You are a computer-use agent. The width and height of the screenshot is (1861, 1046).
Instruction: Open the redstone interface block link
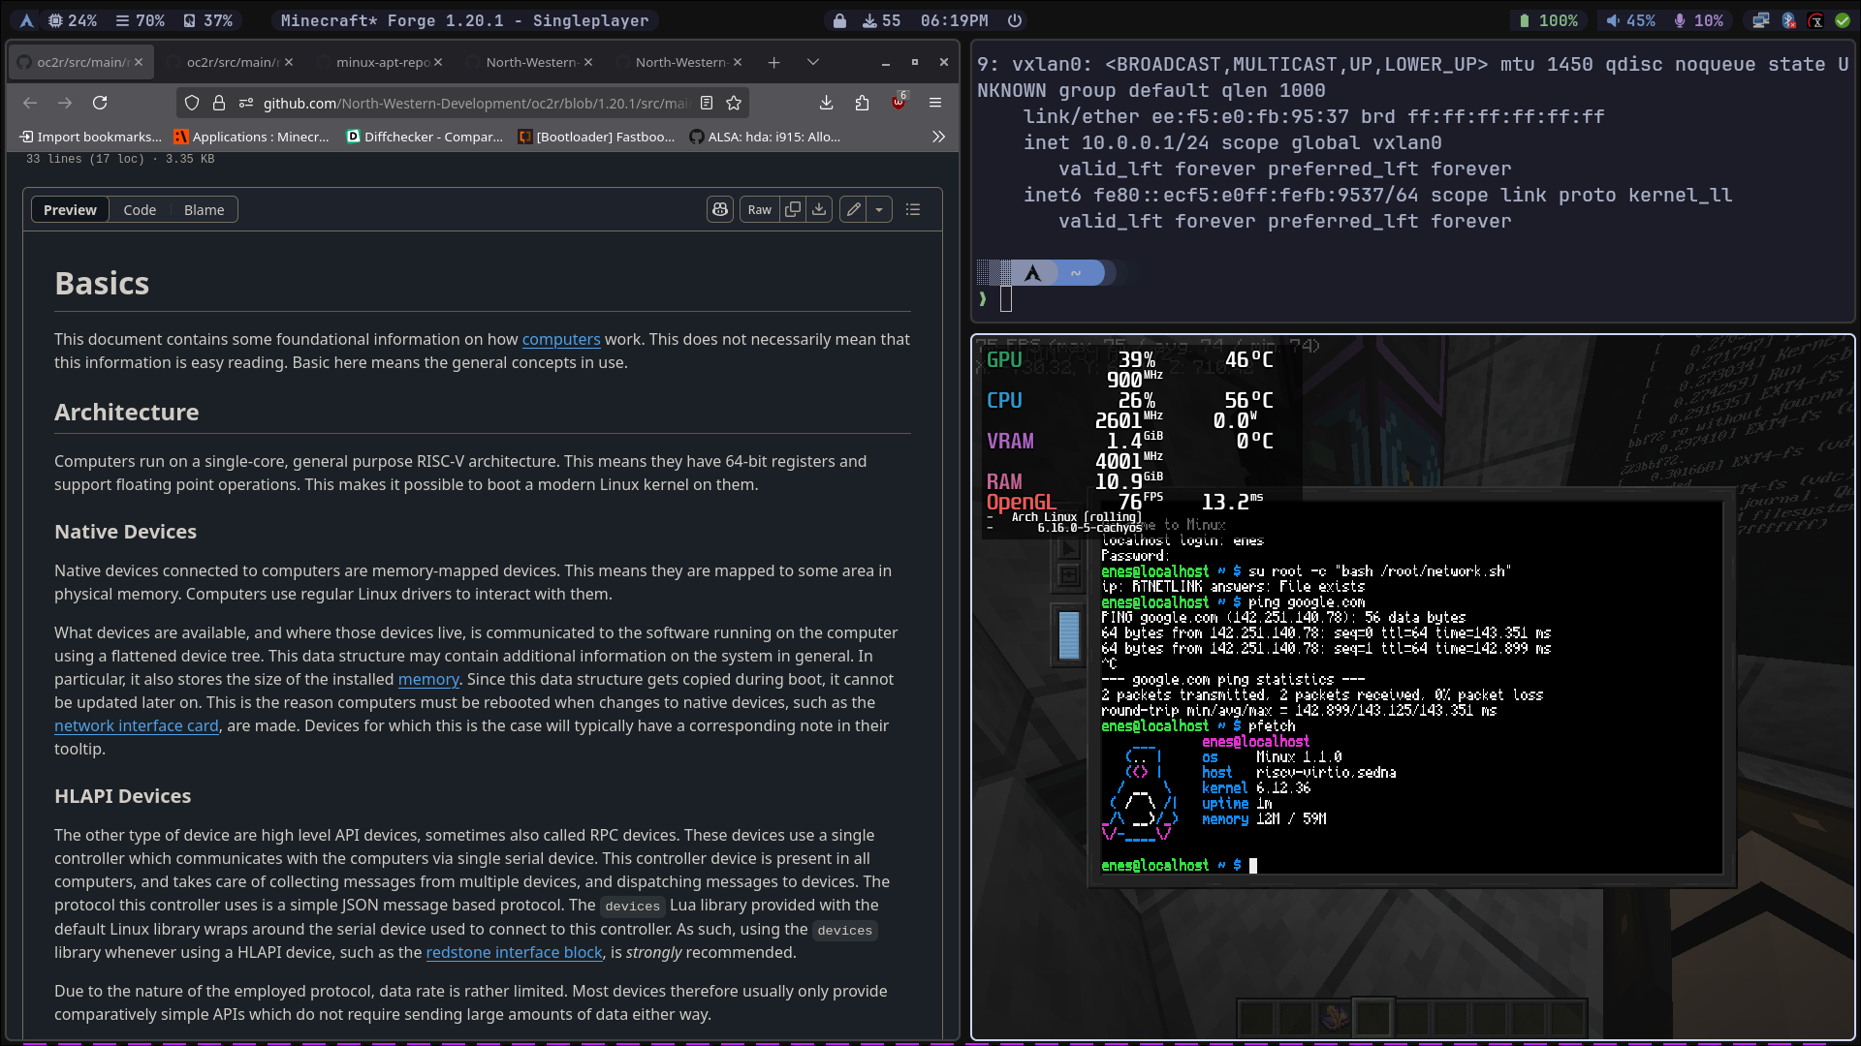515,952
